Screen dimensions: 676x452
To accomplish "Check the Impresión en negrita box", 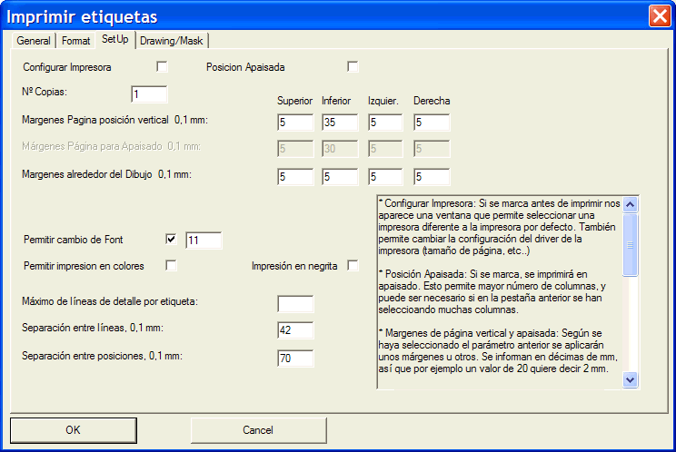I will point(353,266).
